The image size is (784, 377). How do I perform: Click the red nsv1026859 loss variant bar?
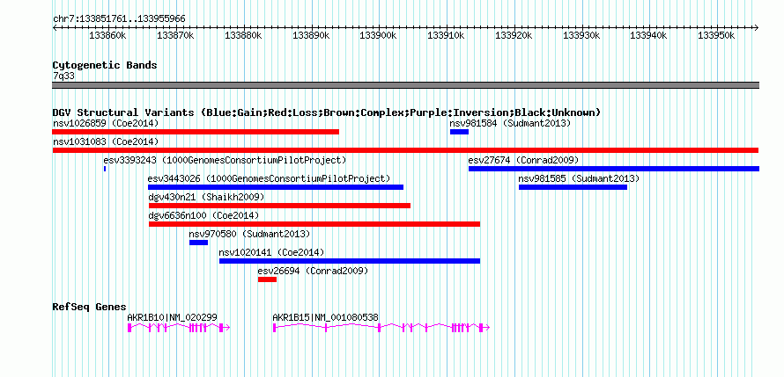coord(196,132)
